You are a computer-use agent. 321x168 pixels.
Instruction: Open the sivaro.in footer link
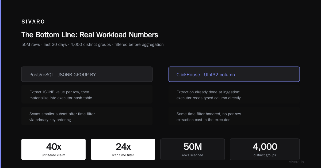coord(296,162)
